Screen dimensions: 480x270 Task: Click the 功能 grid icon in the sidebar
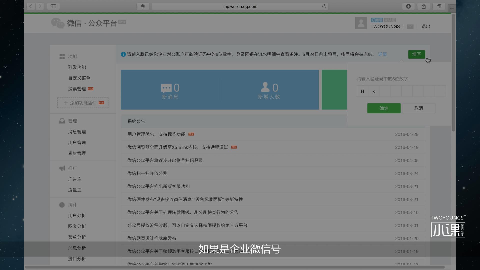(62, 56)
